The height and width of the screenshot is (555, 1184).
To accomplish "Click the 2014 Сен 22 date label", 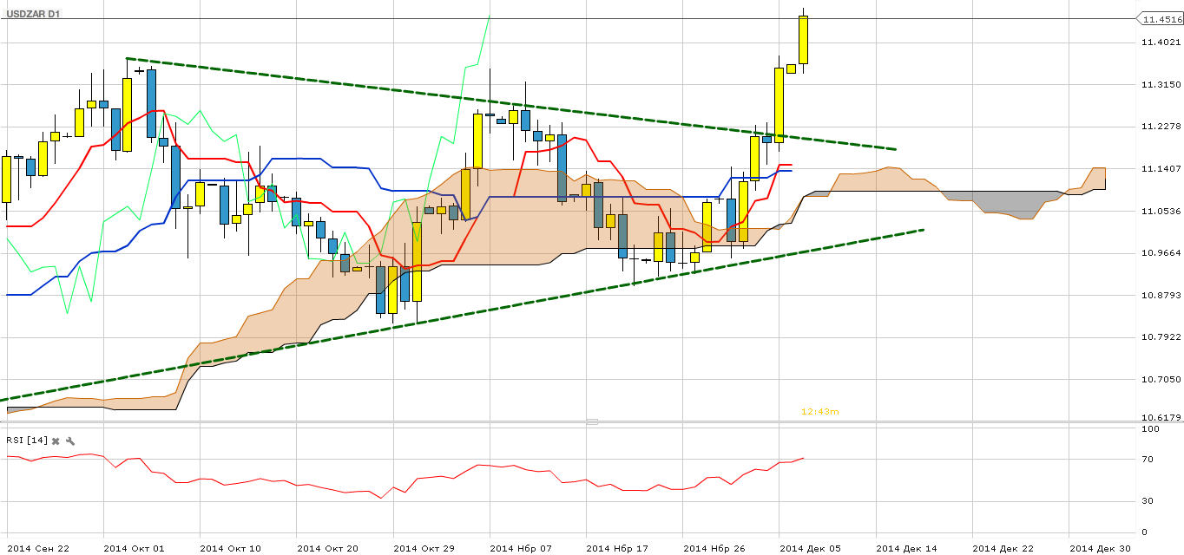I will (x=36, y=548).
